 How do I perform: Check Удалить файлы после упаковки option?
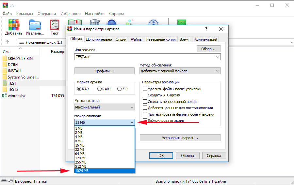coord(145,89)
